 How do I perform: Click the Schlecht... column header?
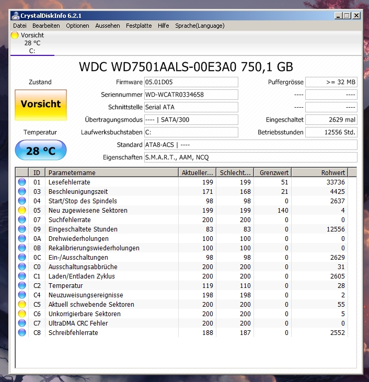235,172
